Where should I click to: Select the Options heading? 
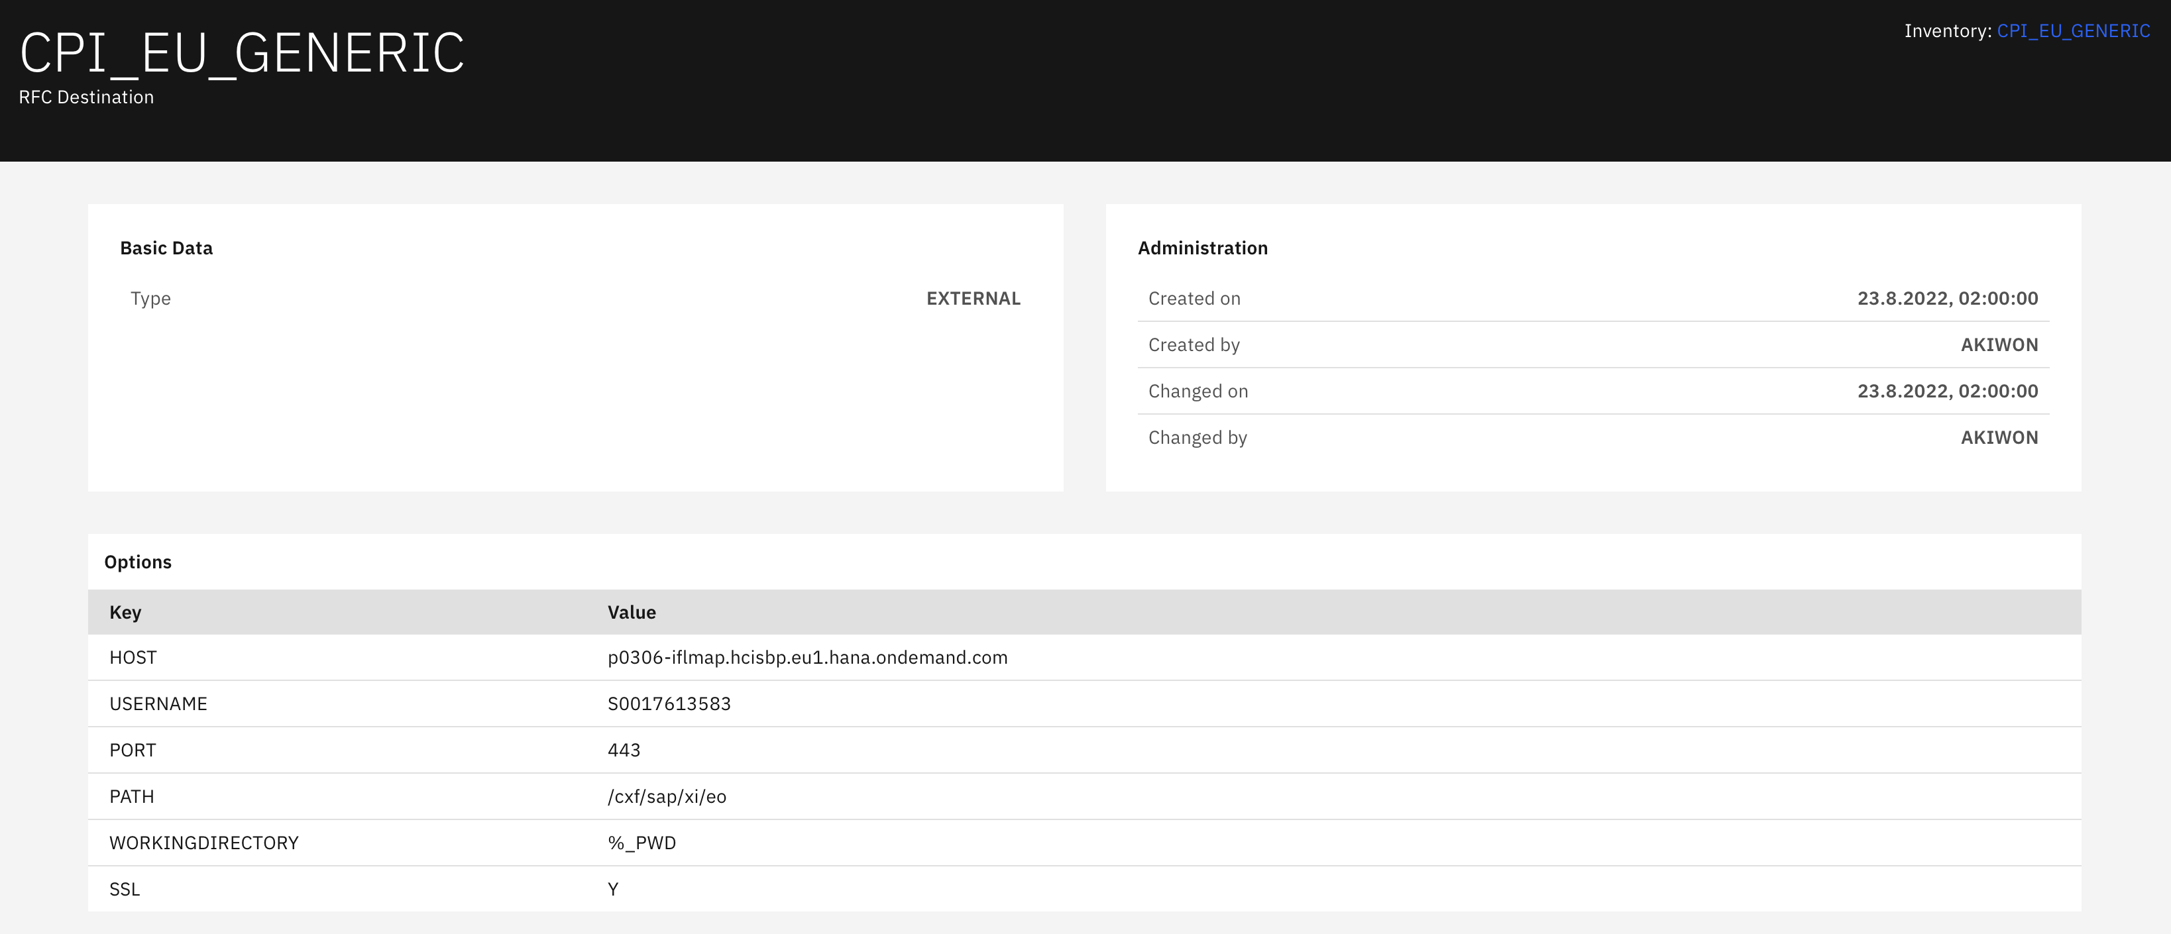[137, 562]
